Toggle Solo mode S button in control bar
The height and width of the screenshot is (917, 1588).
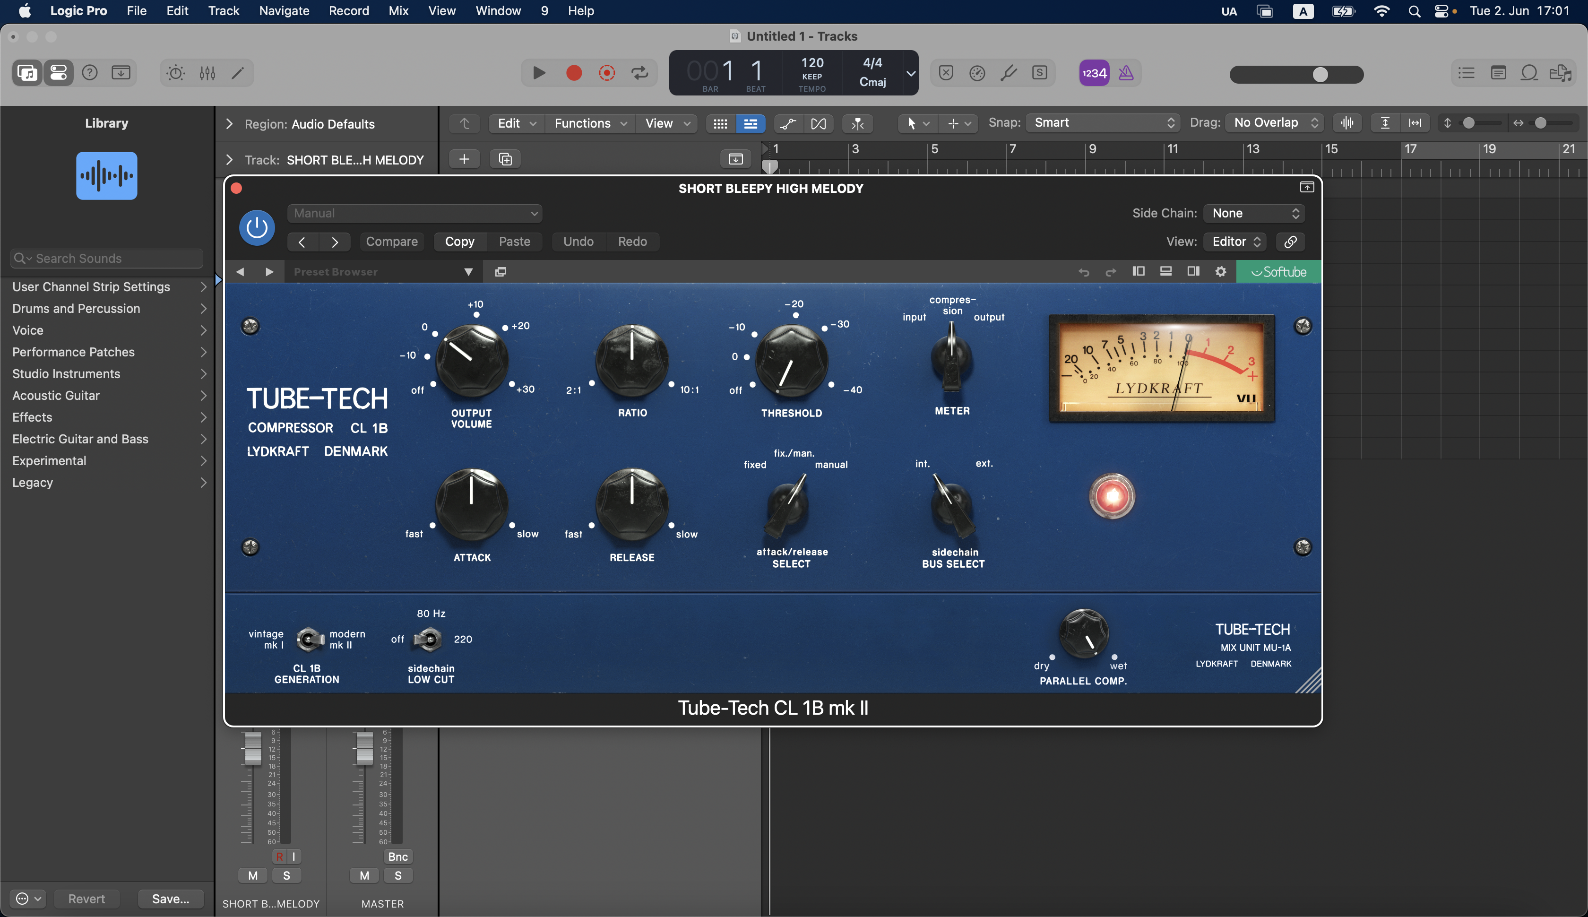click(1040, 73)
